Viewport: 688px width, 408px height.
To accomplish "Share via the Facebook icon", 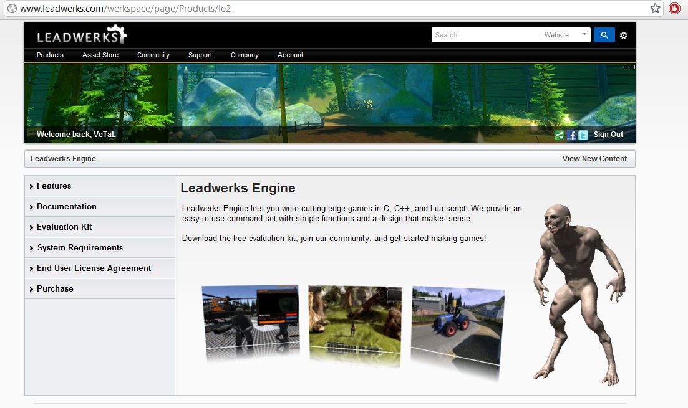I will 571,135.
